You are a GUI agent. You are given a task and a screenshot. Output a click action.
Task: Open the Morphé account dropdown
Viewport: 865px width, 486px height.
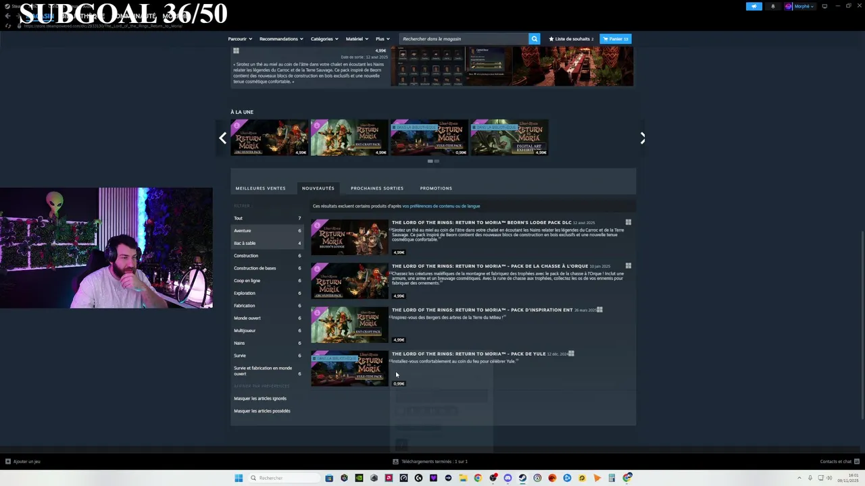[799, 6]
